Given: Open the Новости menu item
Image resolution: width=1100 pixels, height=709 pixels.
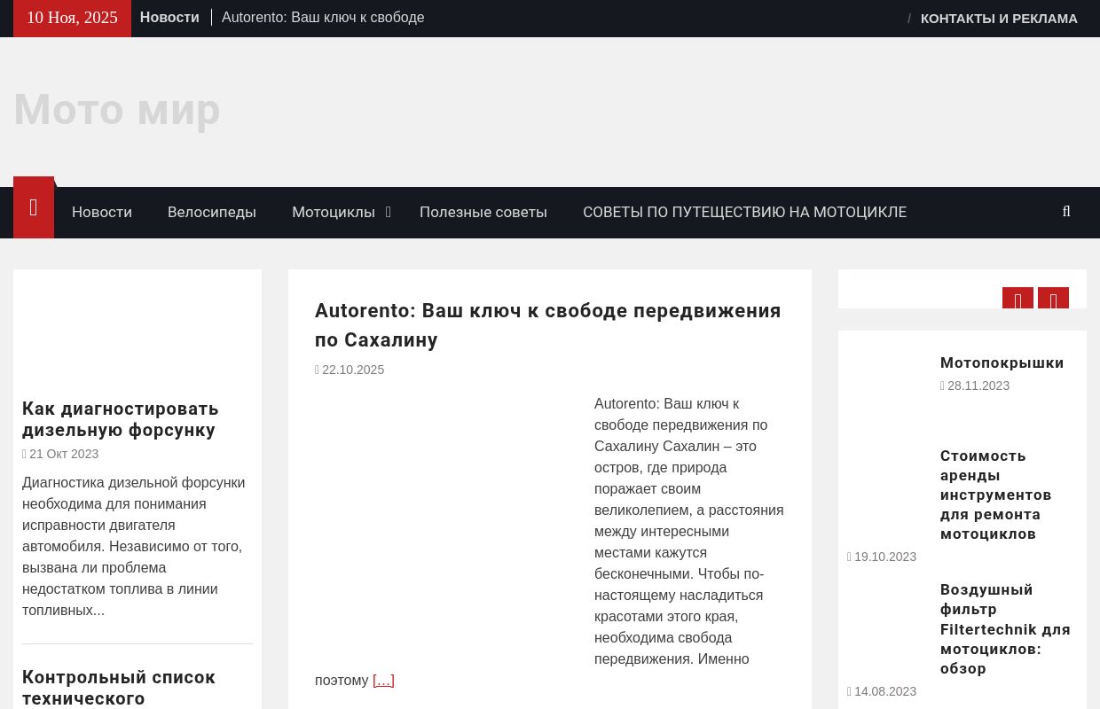Looking at the screenshot, I should pos(102,213).
